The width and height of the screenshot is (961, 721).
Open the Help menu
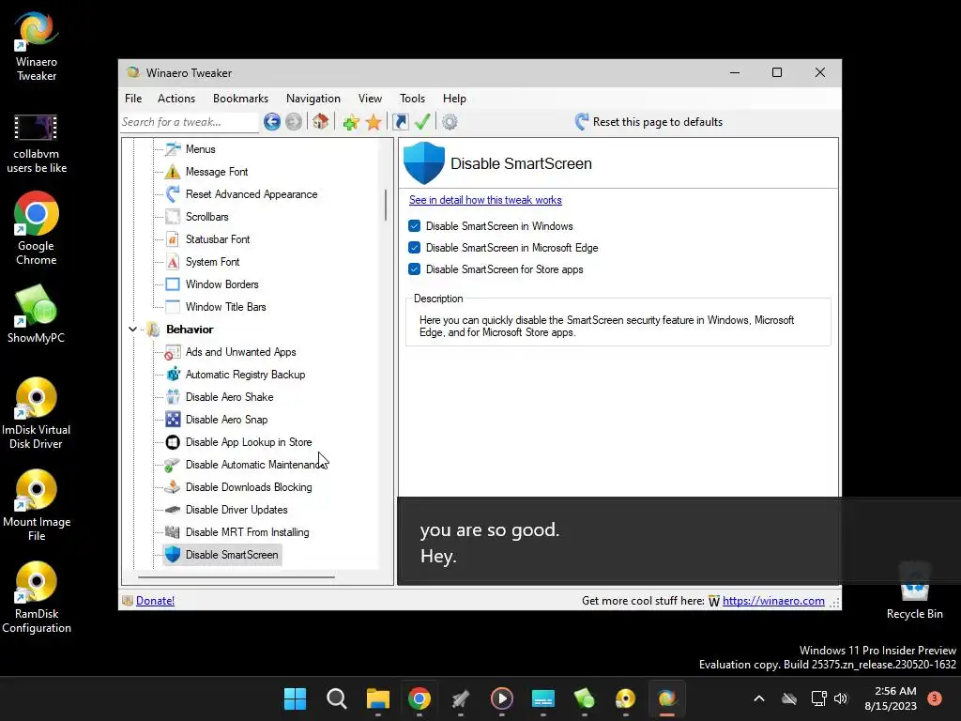(x=455, y=99)
